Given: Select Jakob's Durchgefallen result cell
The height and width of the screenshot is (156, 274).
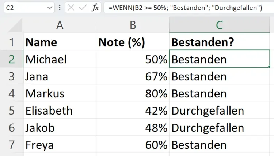Looking at the screenshot, I should [220, 128].
